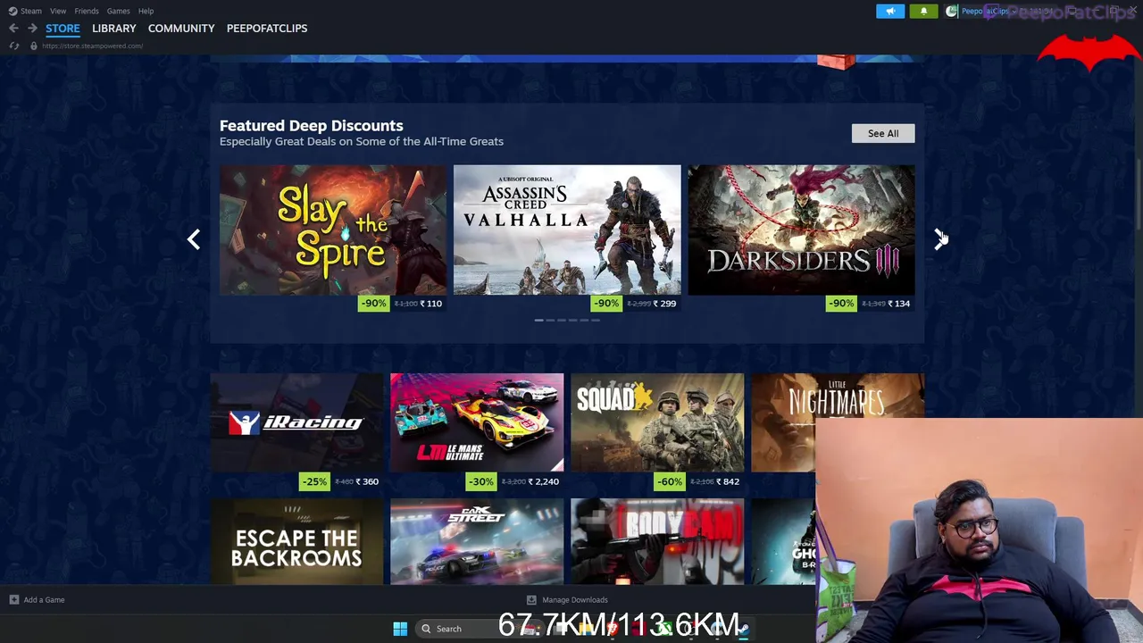Switch to the STORE tab
Viewport: 1143px width, 643px height.
coord(63,29)
